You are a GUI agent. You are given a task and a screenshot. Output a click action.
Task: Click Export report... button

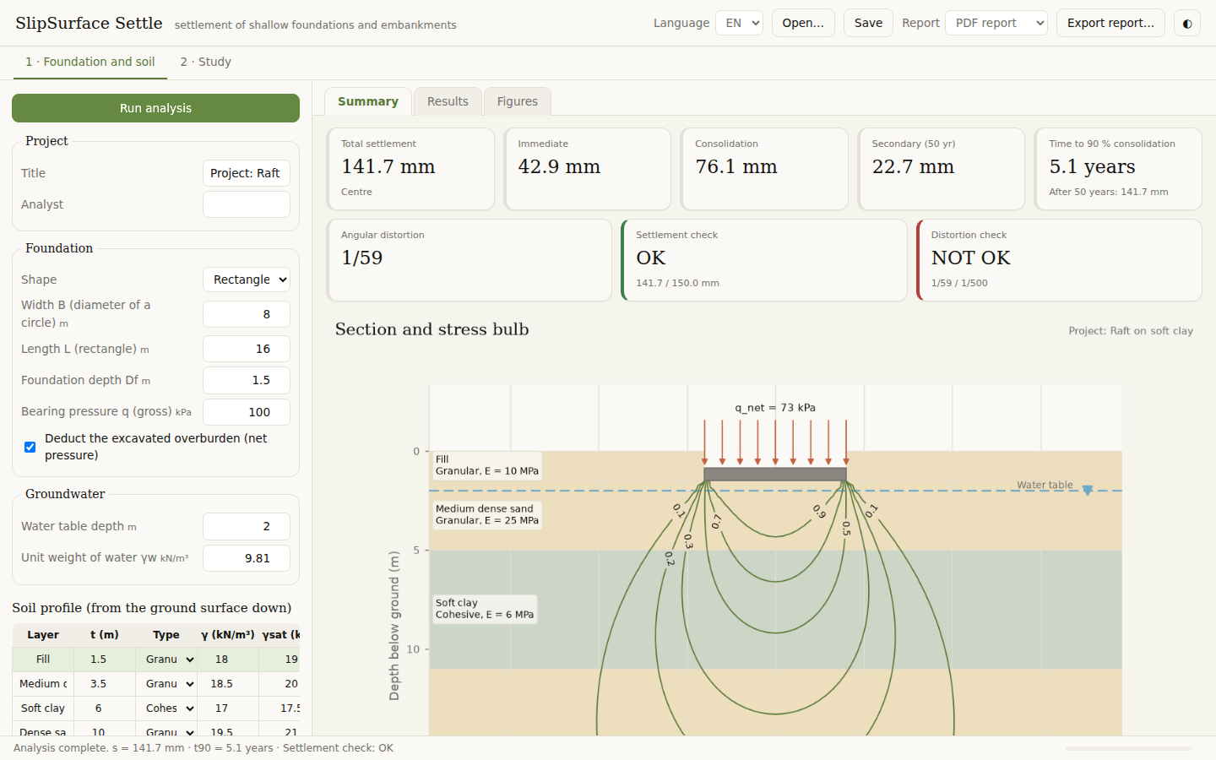1110,23
